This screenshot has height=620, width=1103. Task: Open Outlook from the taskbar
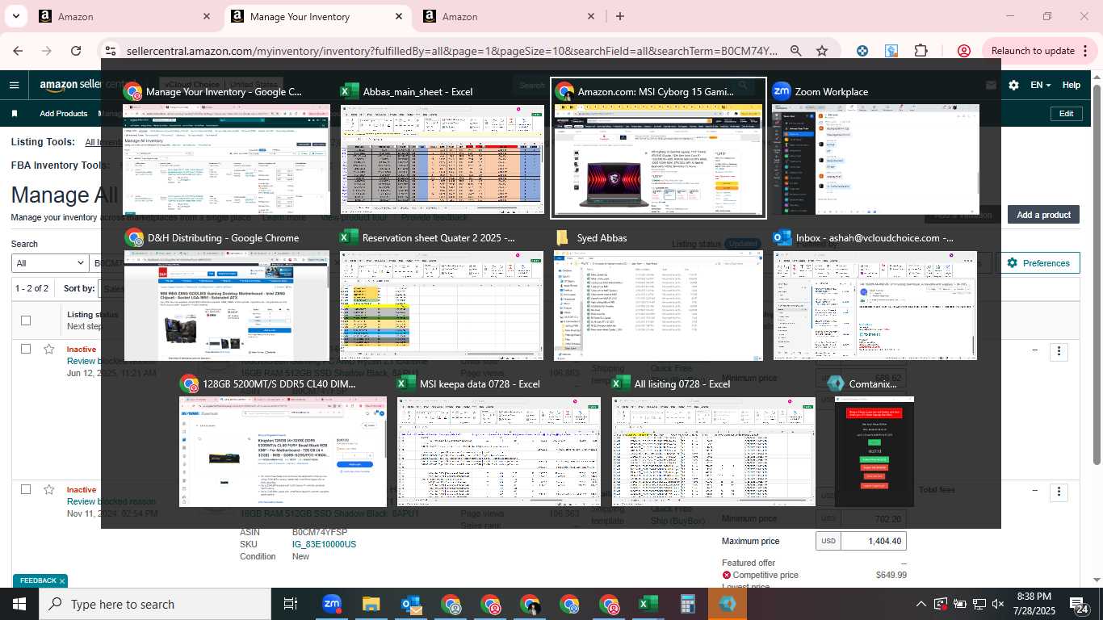(411, 604)
